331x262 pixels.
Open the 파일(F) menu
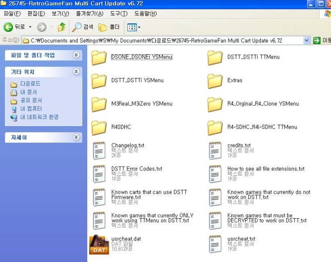tap(12, 13)
